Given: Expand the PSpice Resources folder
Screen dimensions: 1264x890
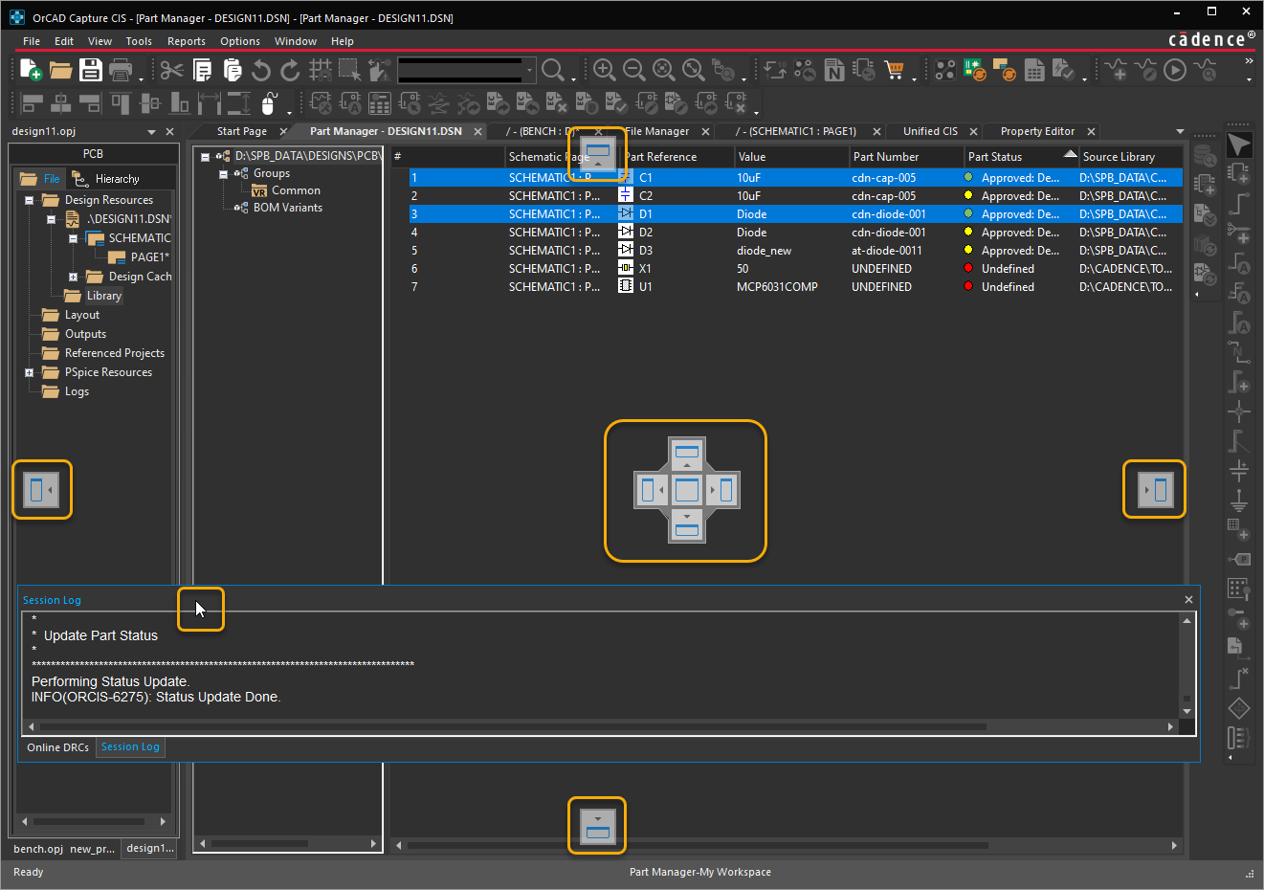Looking at the screenshot, I should (x=29, y=372).
